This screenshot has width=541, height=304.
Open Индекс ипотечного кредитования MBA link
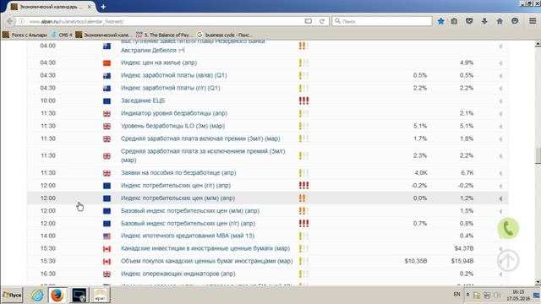pyautogui.click(x=188, y=236)
